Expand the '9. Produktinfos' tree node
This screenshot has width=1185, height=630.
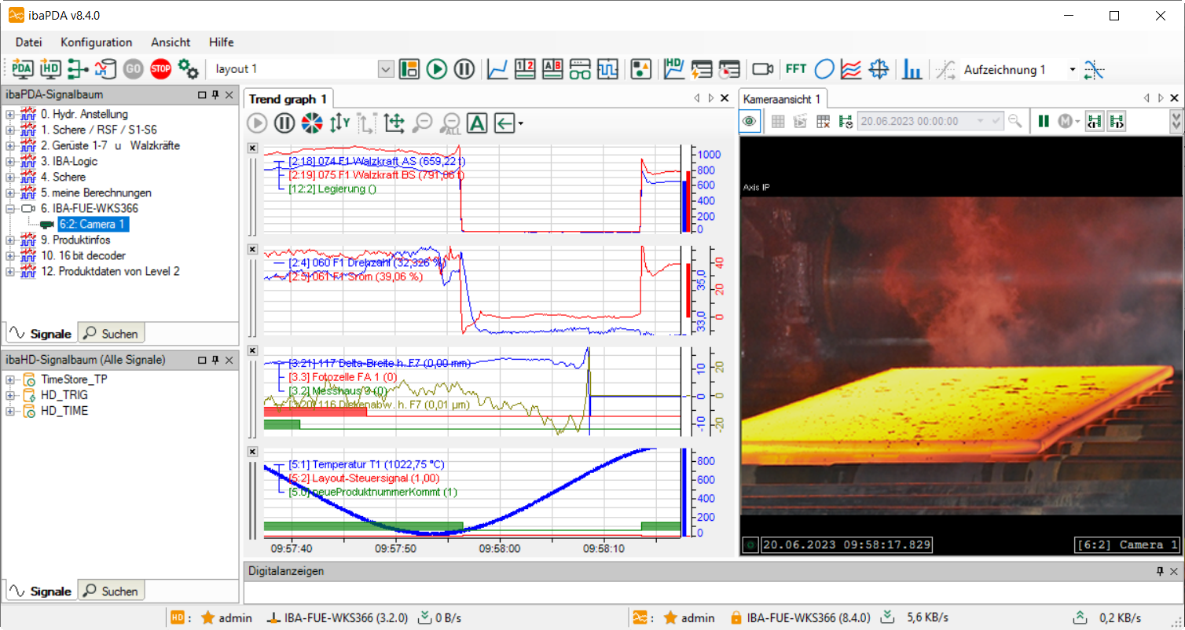pyautogui.click(x=10, y=240)
